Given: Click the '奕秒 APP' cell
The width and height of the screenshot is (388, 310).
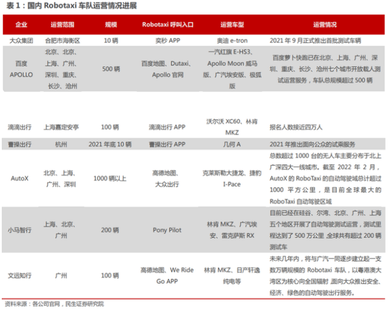Looking at the screenshot, I should point(168,41).
